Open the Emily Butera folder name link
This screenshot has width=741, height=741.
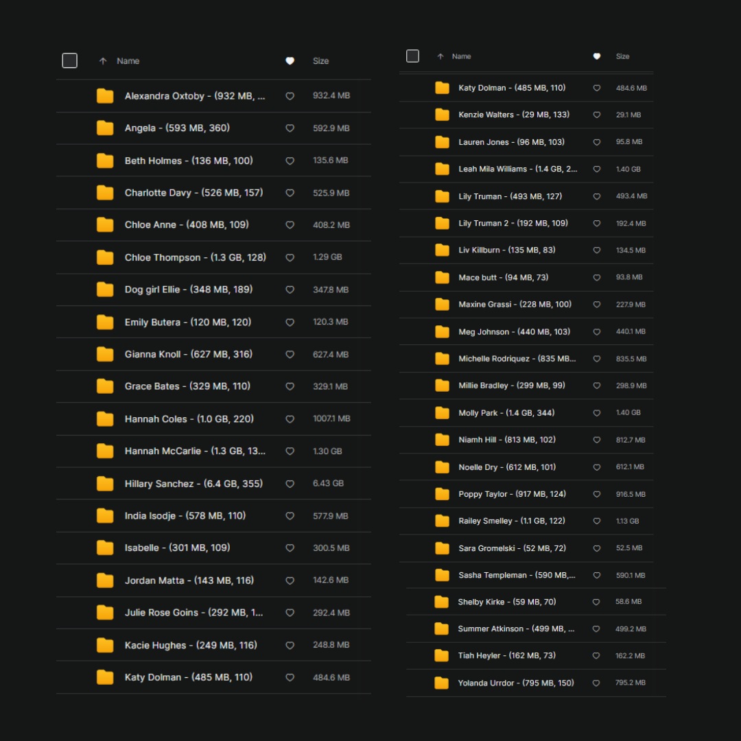pyautogui.click(x=187, y=322)
